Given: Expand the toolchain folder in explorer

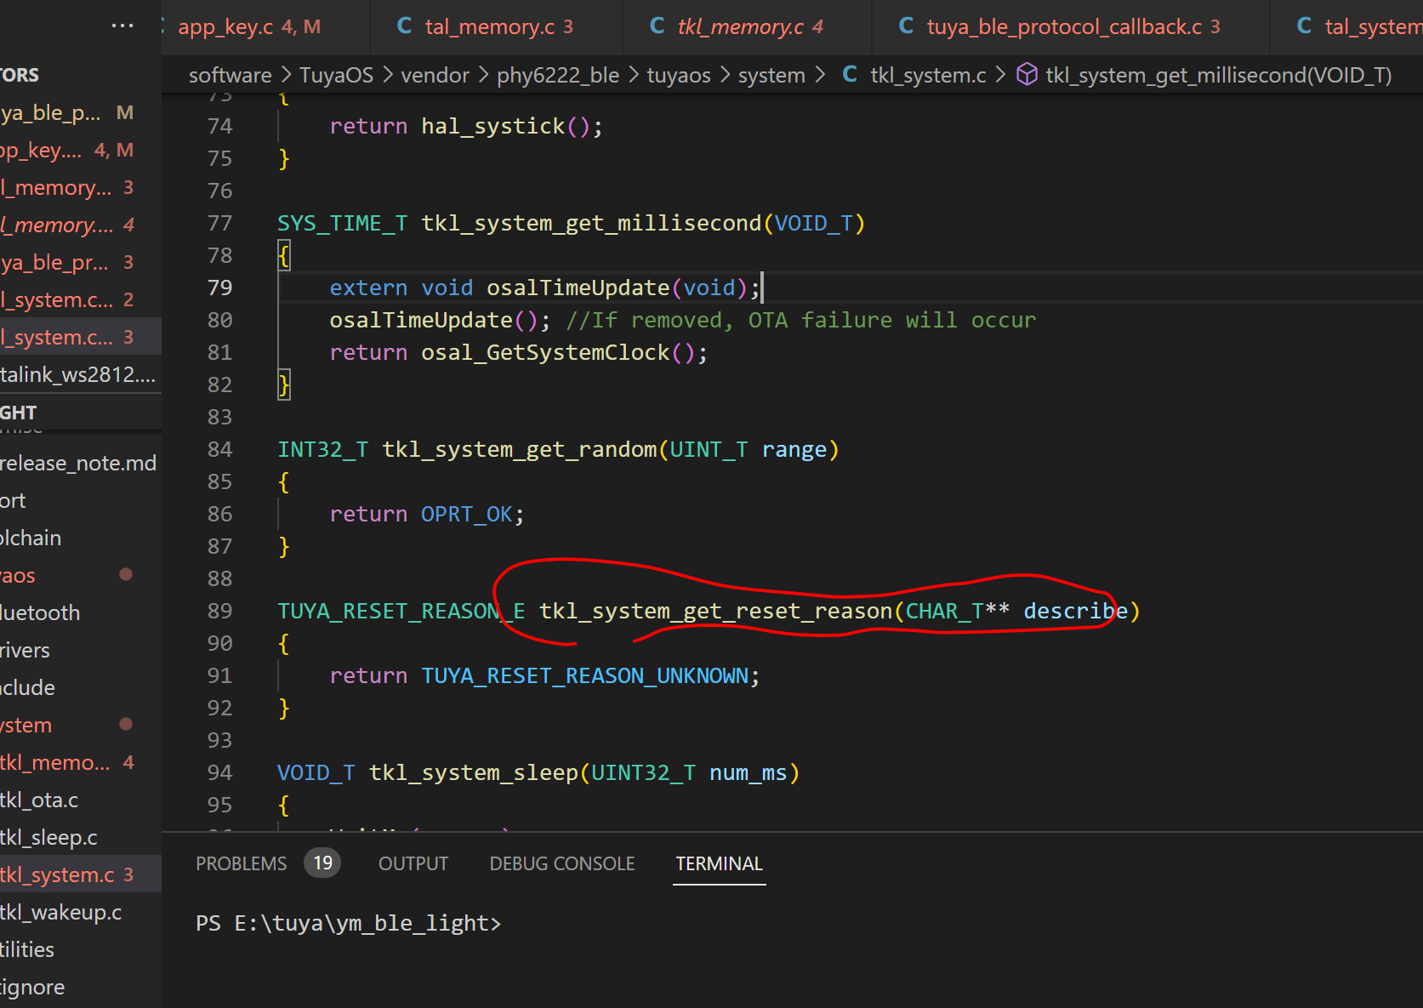Looking at the screenshot, I should pos(31,538).
